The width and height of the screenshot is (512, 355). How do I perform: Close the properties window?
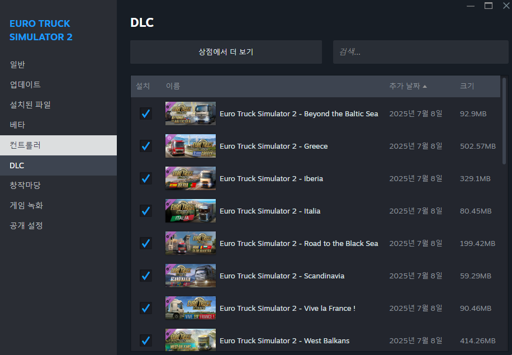pyautogui.click(x=506, y=6)
